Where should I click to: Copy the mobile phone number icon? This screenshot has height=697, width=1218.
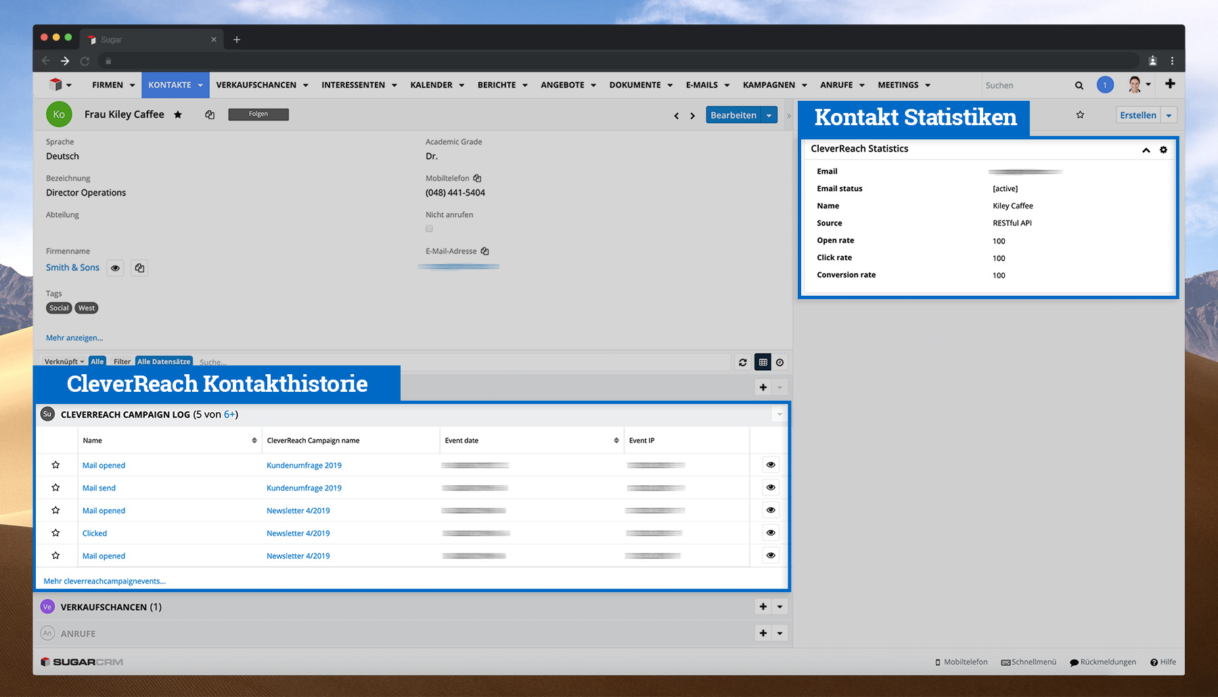(477, 179)
